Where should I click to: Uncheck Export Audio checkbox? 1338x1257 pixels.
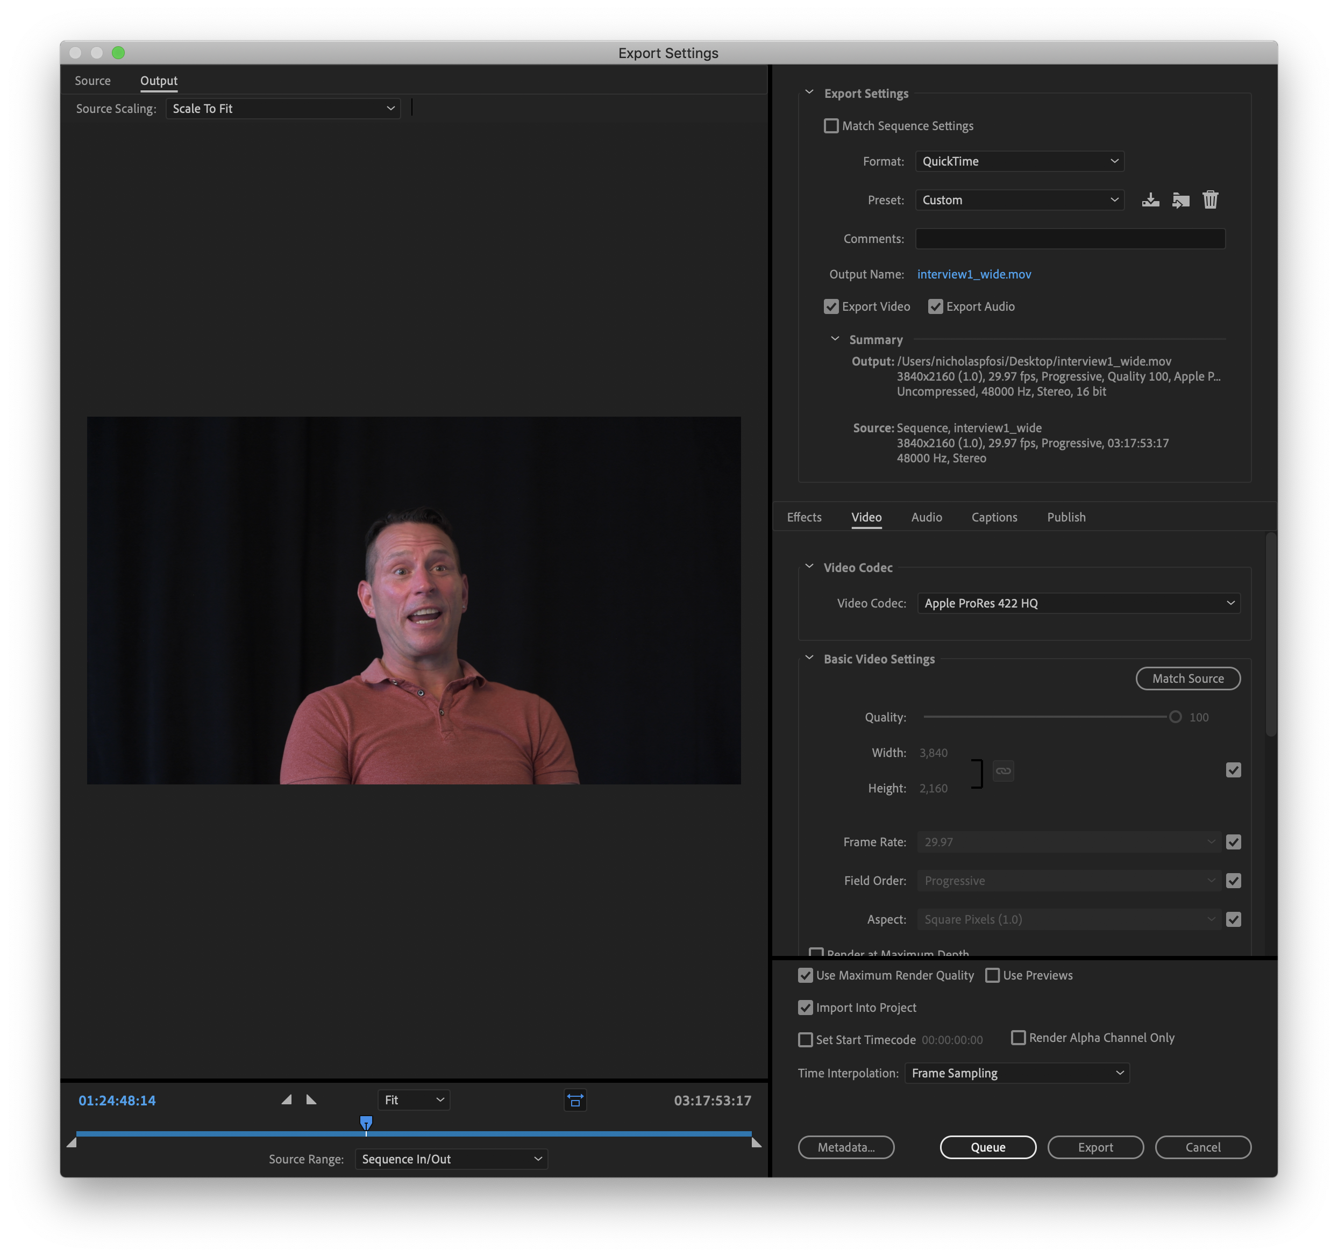[936, 307]
